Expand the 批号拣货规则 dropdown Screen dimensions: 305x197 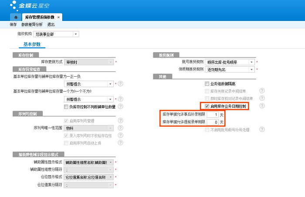tap(251, 62)
